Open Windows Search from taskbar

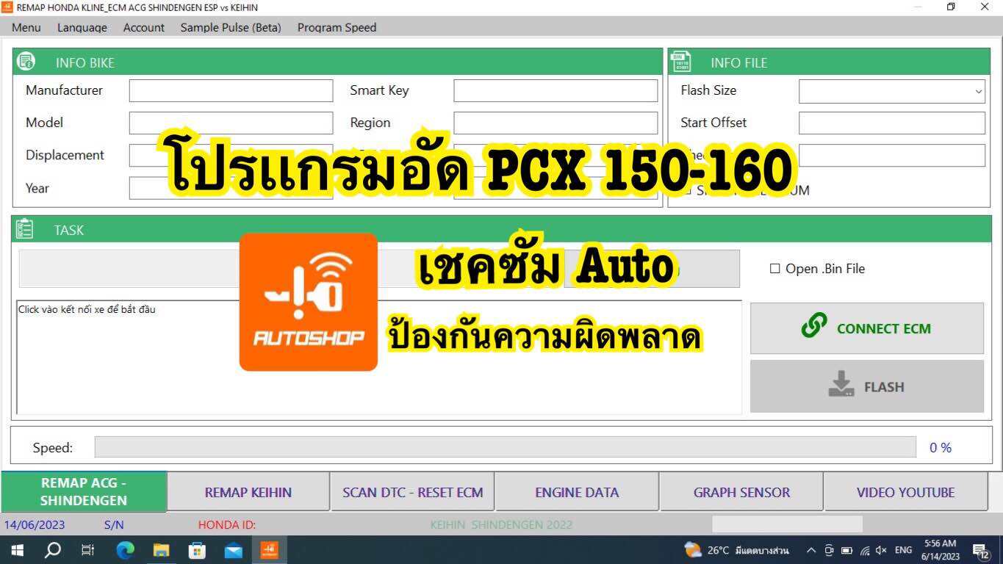pyautogui.click(x=52, y=549)
